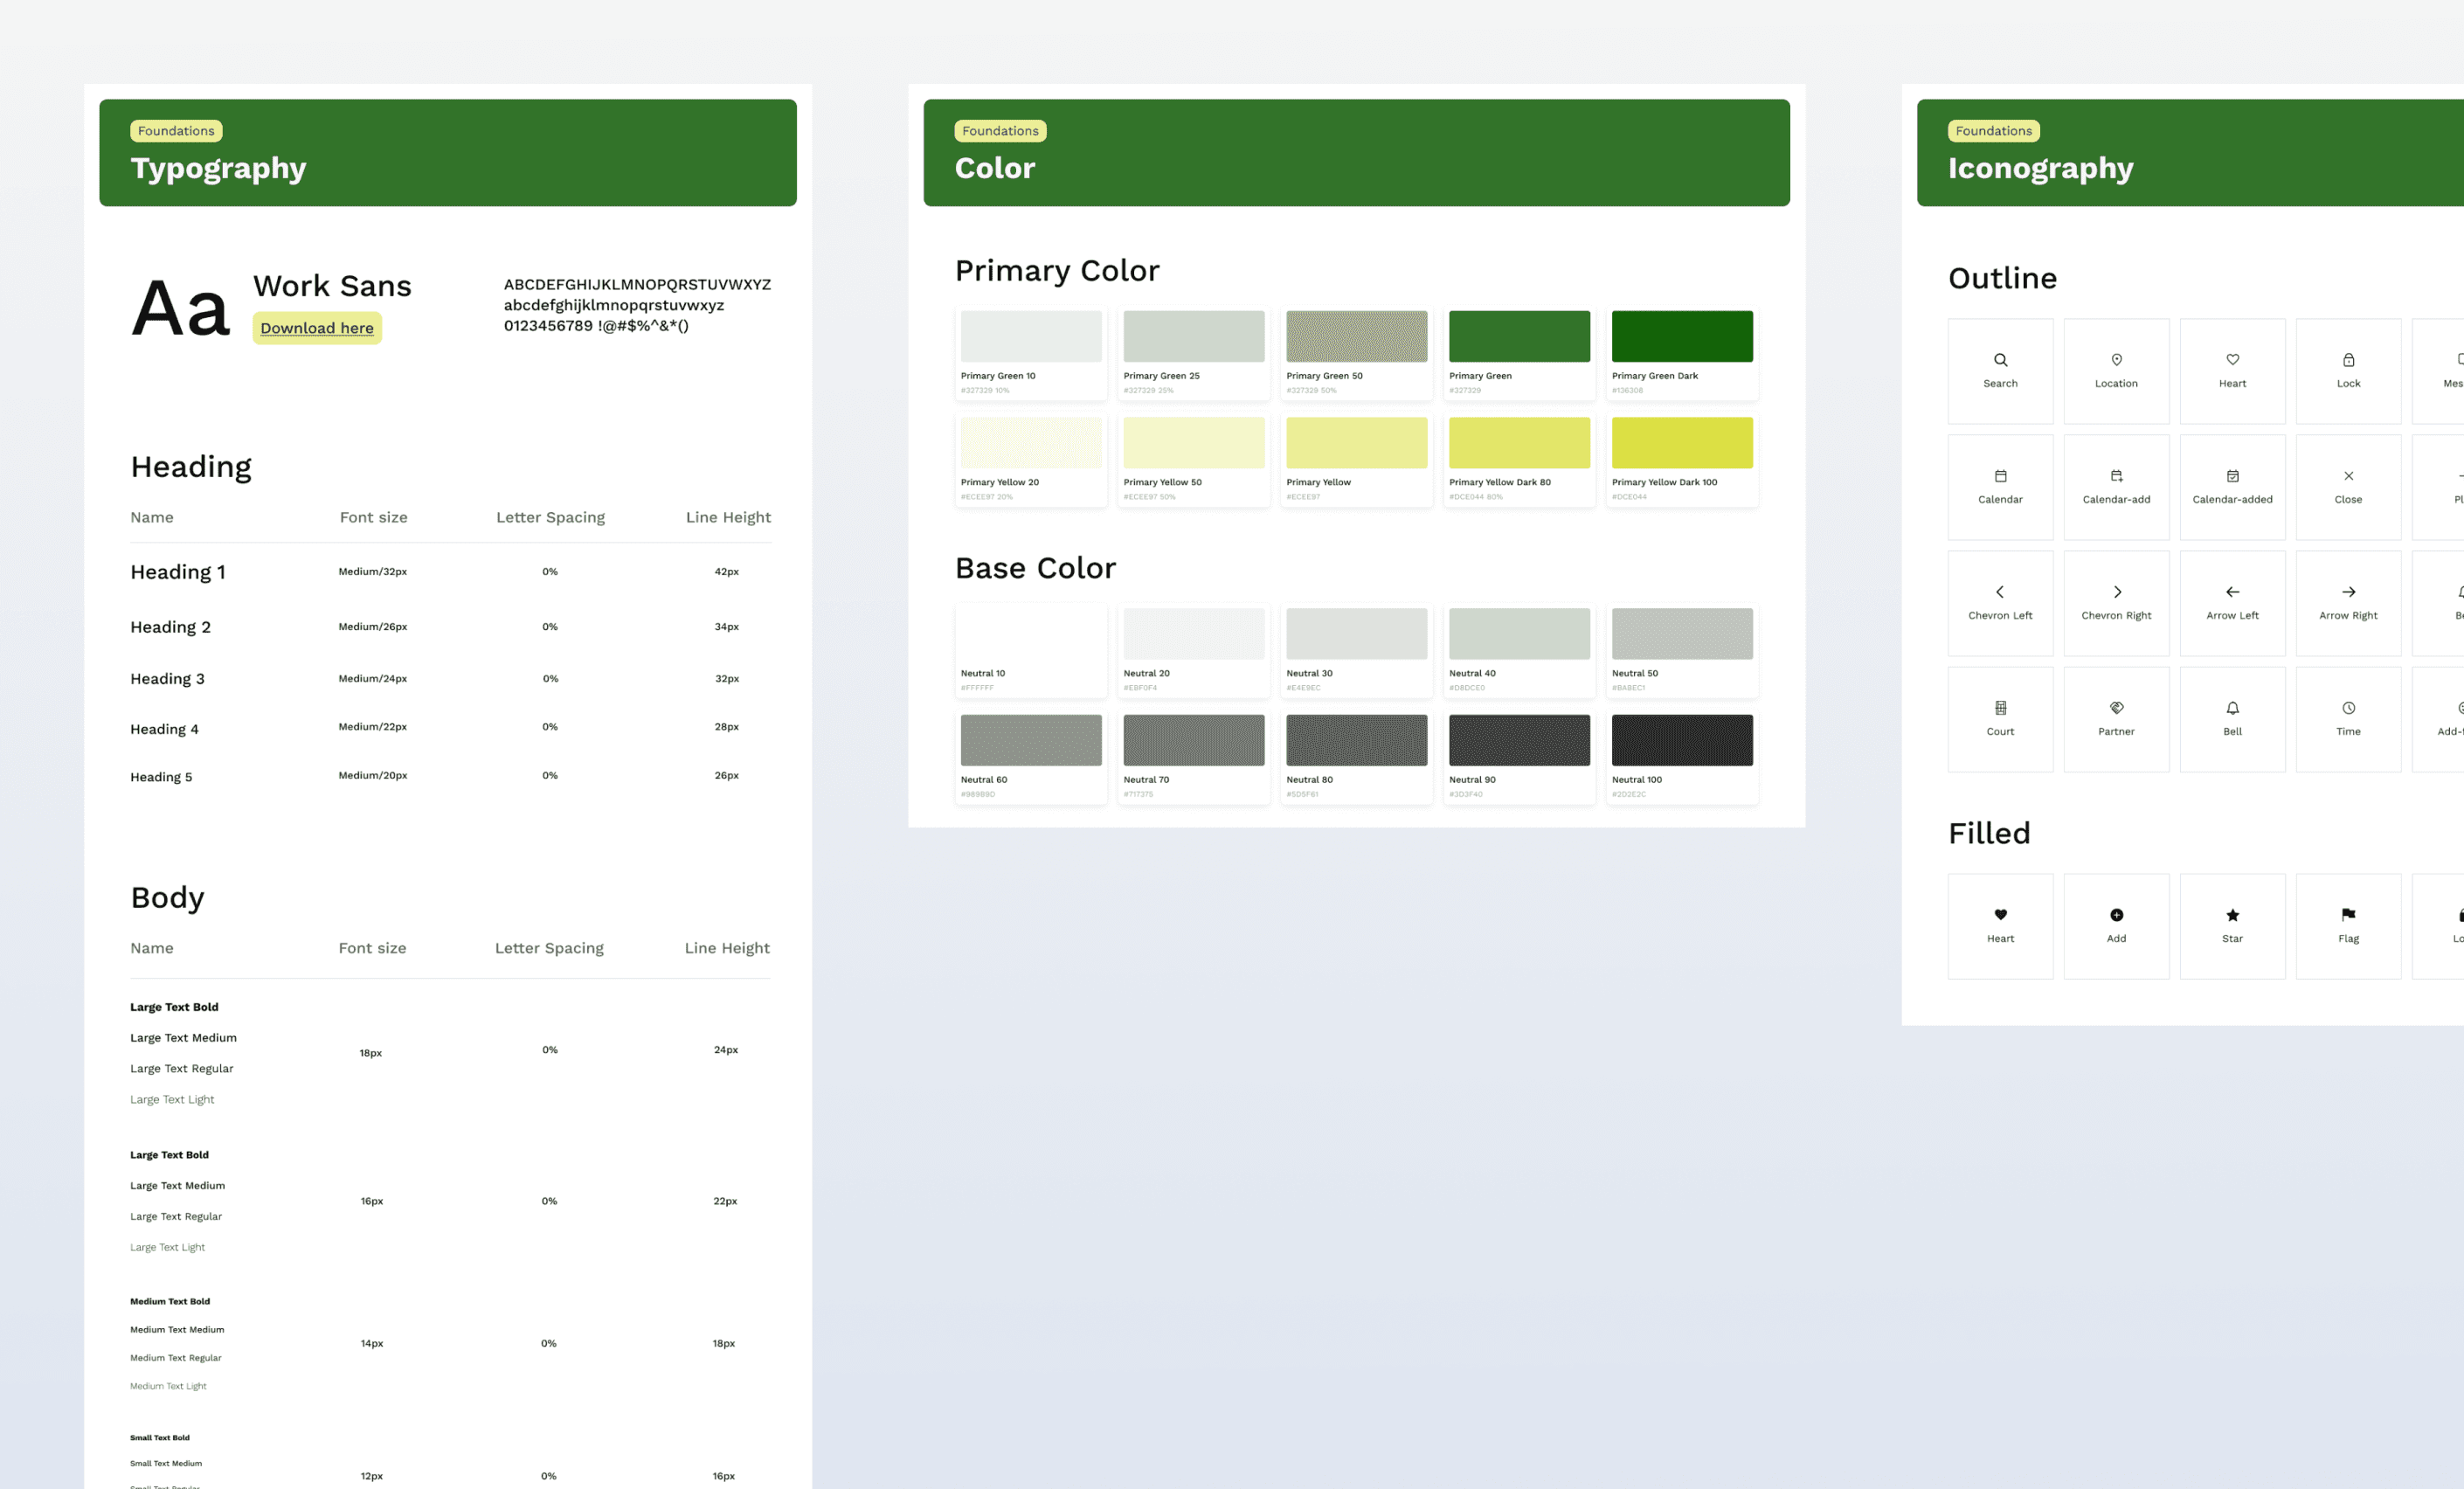Select the 'Primary Color' section heading

[x=1057, y=271]
